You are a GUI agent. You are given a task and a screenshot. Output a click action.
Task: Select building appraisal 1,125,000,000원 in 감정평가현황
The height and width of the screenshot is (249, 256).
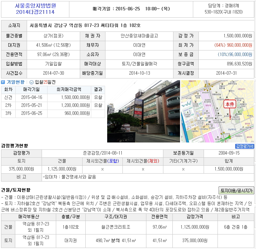click(62, 169)
